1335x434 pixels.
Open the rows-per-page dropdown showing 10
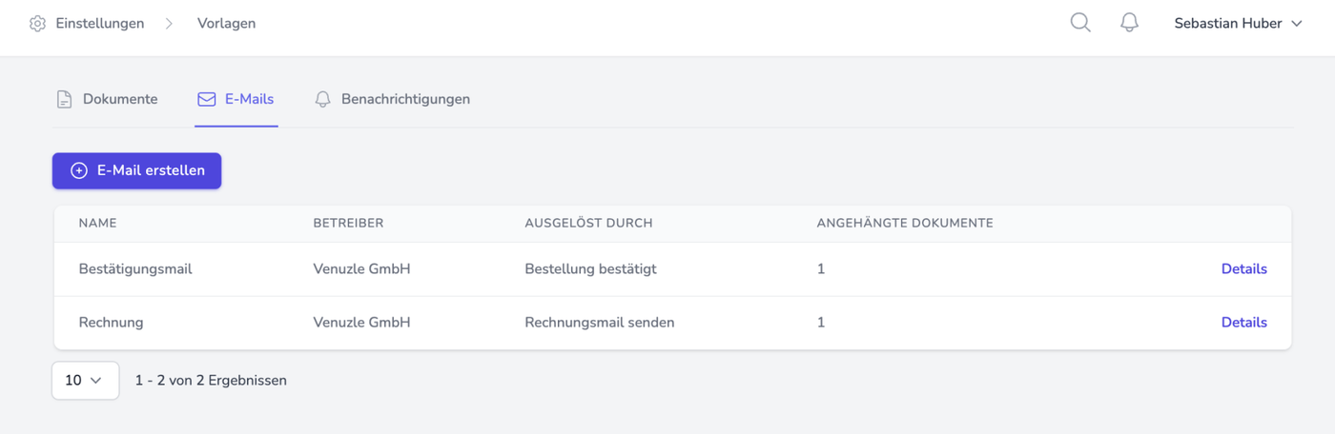[x=85, y=381]
